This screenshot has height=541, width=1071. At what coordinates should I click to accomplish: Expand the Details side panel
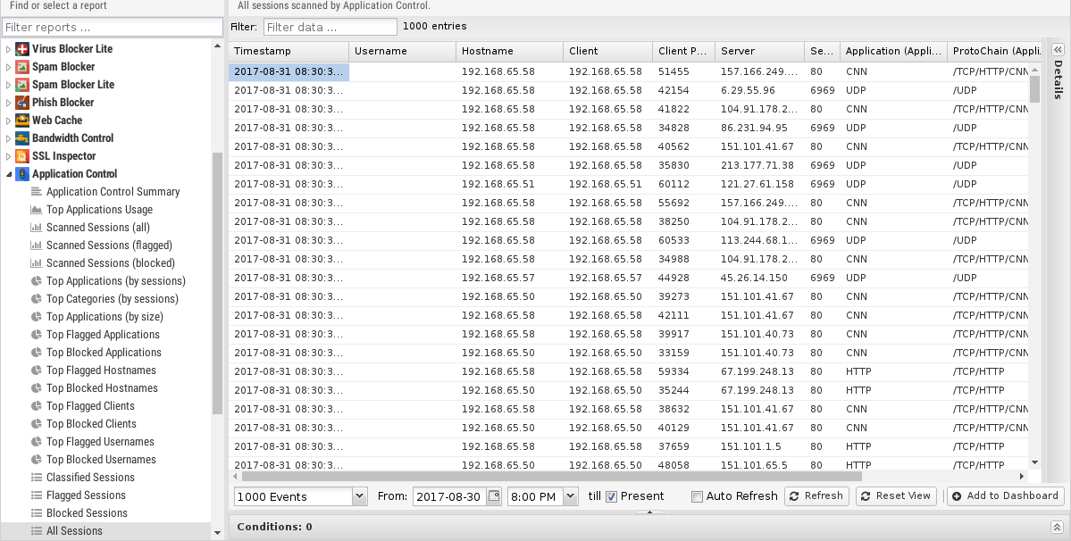click(x=1057, y=50)
